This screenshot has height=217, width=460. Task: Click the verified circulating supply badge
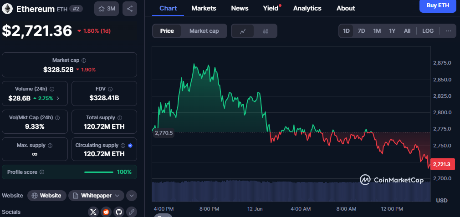130,146
